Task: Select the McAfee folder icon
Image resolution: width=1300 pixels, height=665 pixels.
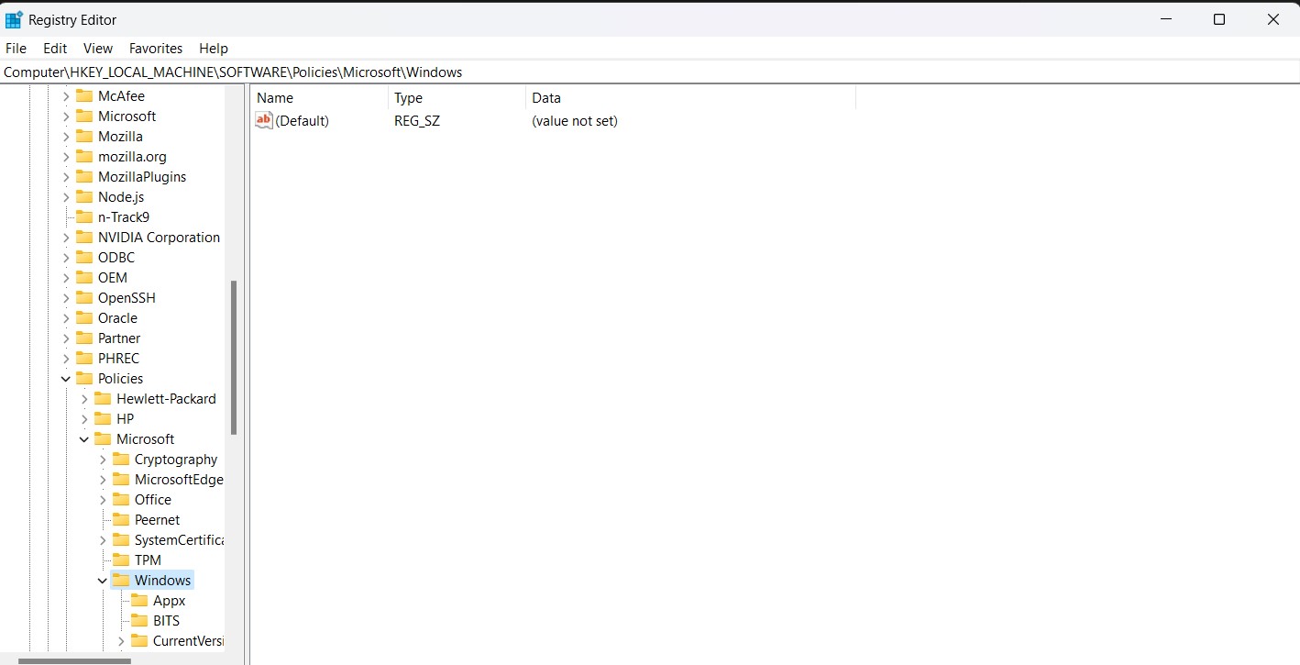Action: click(x=83, y=95)
